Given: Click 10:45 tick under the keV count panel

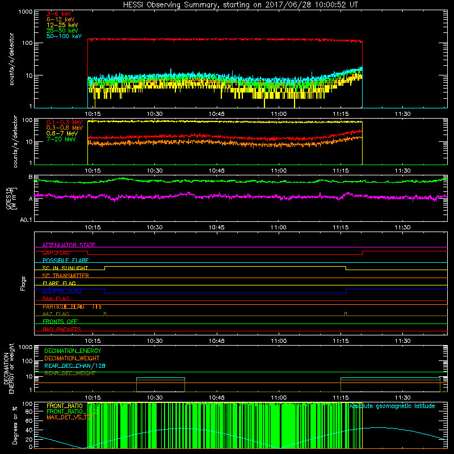Looking at the screenshot, I should coord(217,114).
